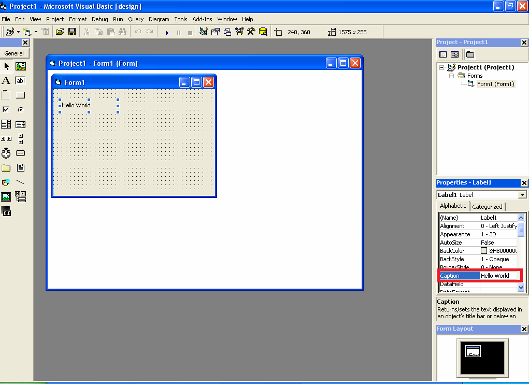Screen dimensions: 529x384
Task: Select the TextBox control tool
Action: (x=20, y=81)
